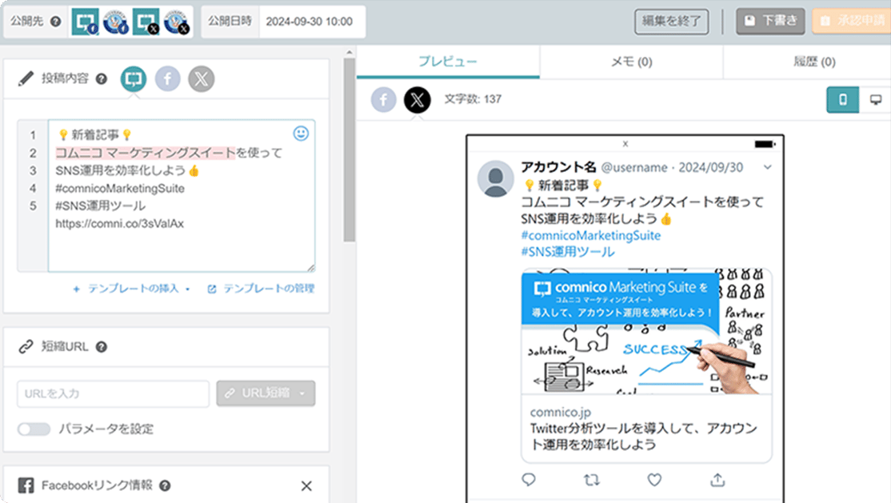Show the Facebook preview icon
Viewport: 891px width, 503px height.
click(384, 99)
